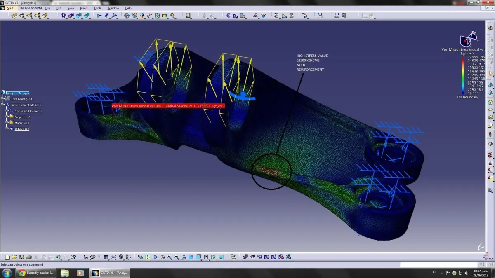Click the Undo arrow icon

58,257
